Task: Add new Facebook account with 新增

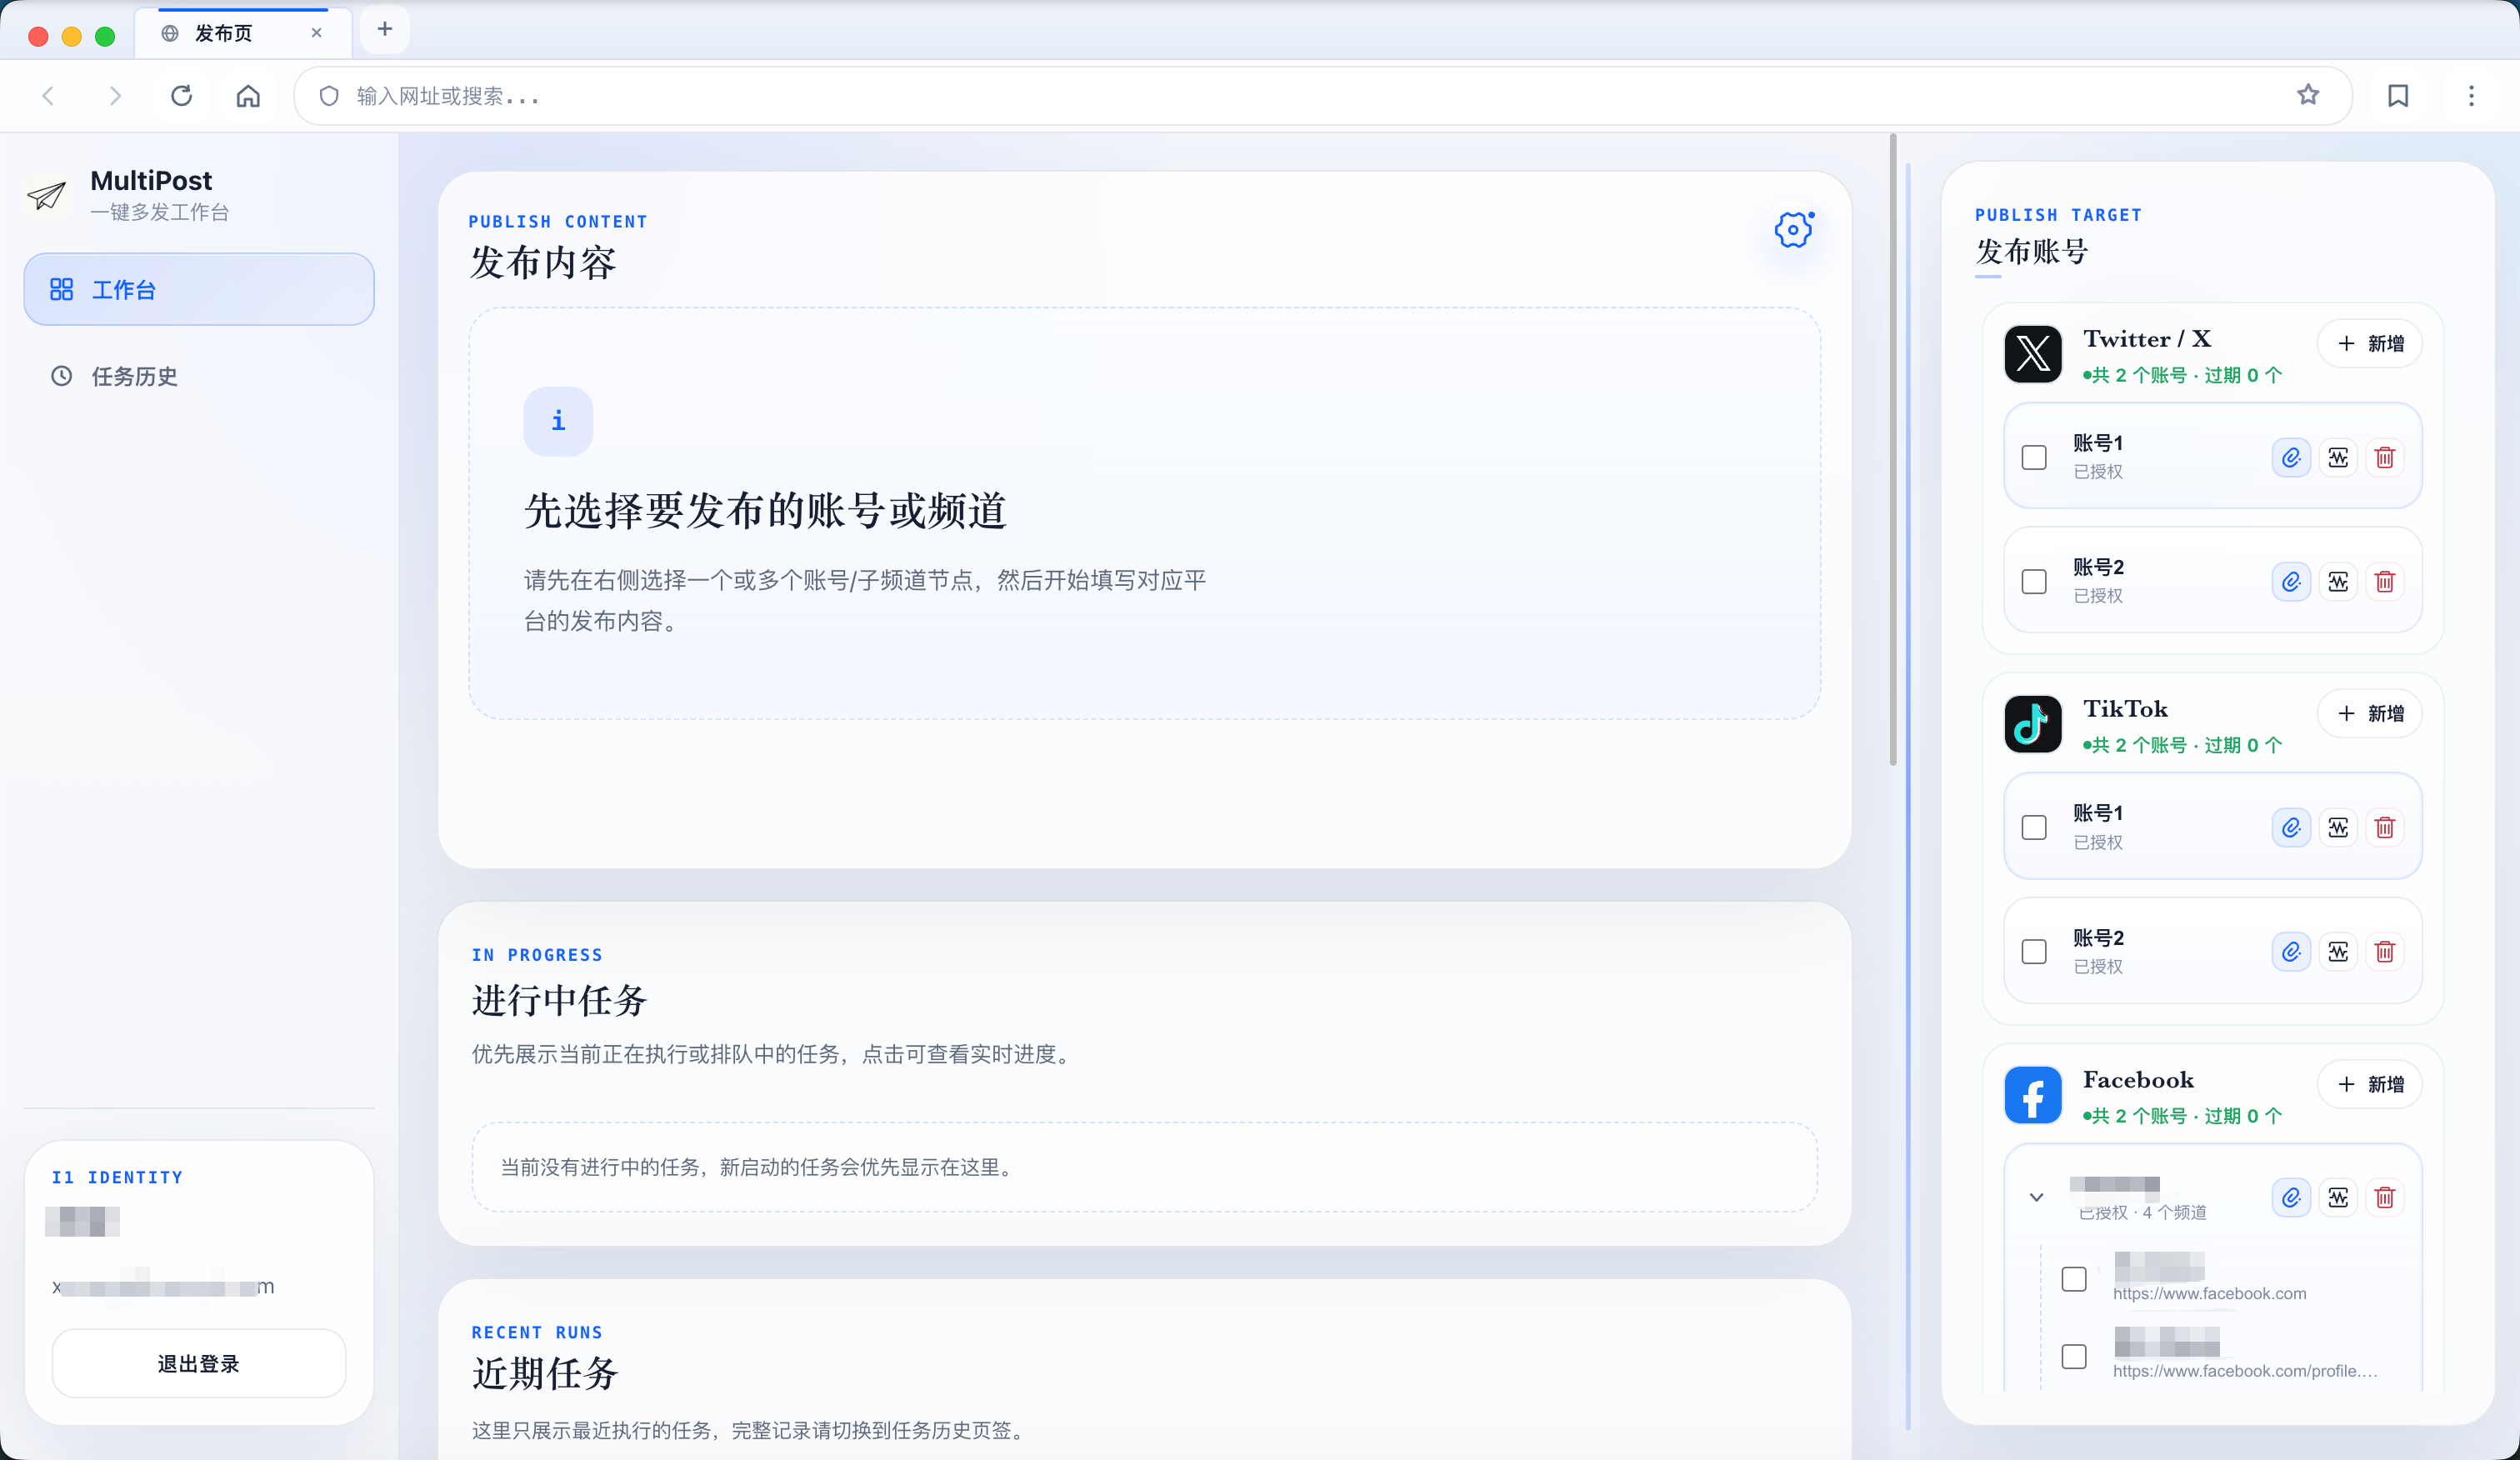Action: (x=2369, y=1085)
